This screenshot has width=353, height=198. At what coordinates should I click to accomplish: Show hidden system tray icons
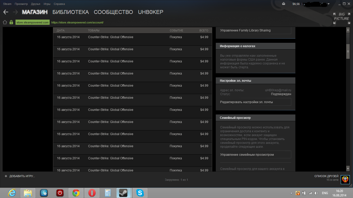(x=291, y=193)
